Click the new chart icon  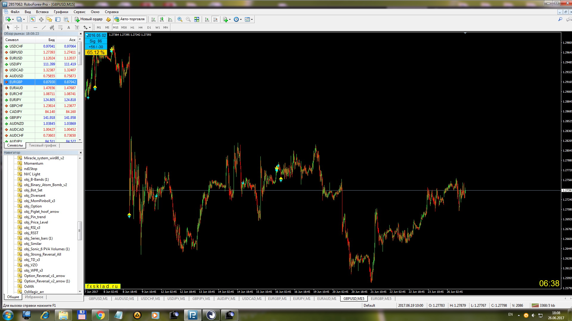click(8, 19)
